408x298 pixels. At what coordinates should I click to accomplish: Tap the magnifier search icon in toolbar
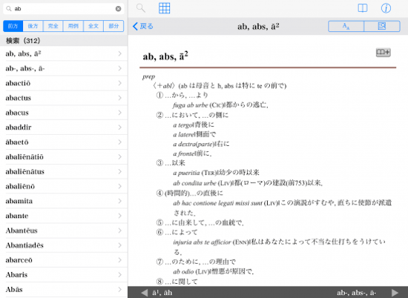point(141,8)
